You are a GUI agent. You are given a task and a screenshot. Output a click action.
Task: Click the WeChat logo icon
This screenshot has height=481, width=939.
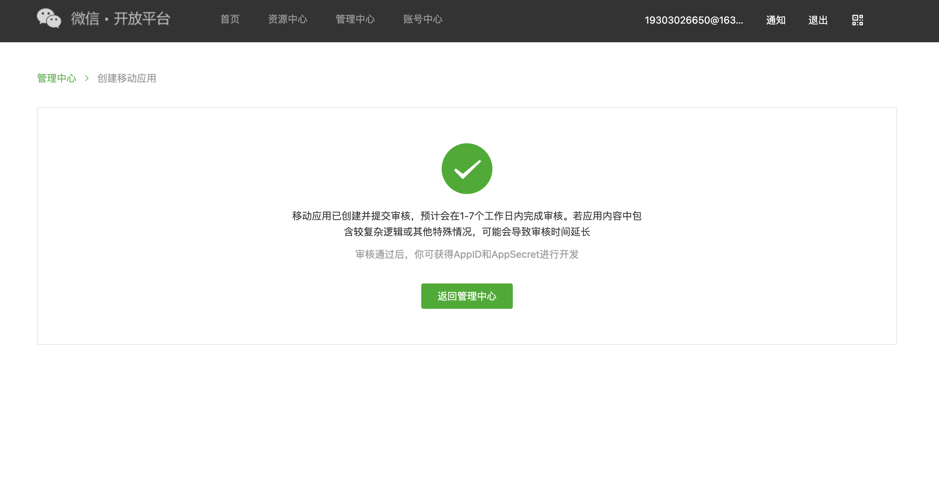(x=49, y=19)
